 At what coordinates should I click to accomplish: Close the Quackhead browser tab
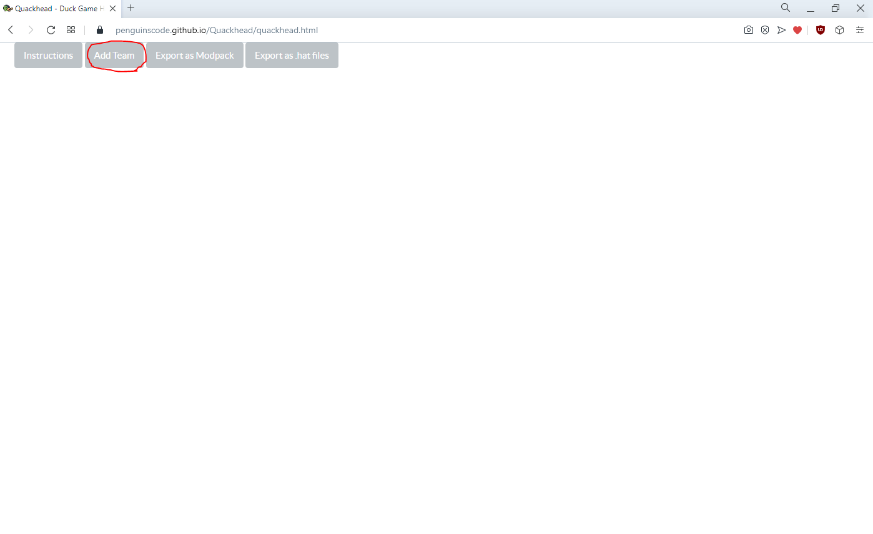(x=113, y=9)
